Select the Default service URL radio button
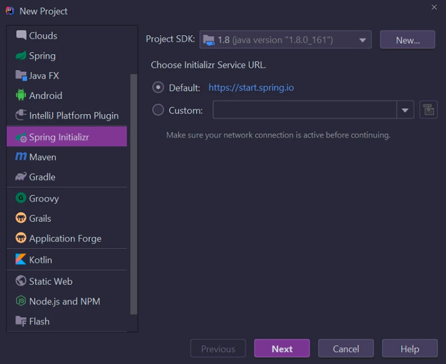Image resolution: width=446 pixels, height=364 pixels. [x=158, y=88]
